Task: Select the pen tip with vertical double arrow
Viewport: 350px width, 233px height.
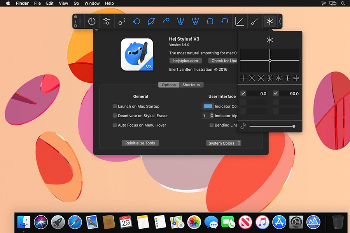Action: tap(180, 21)
